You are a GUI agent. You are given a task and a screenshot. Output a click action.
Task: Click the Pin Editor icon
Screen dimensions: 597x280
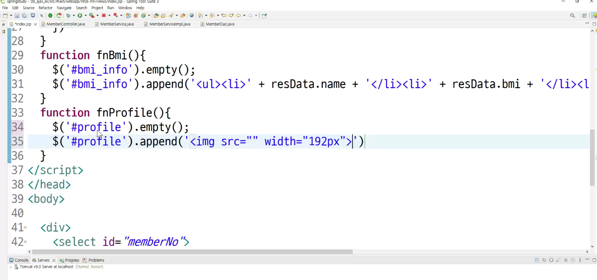click(x=265, y=16)
